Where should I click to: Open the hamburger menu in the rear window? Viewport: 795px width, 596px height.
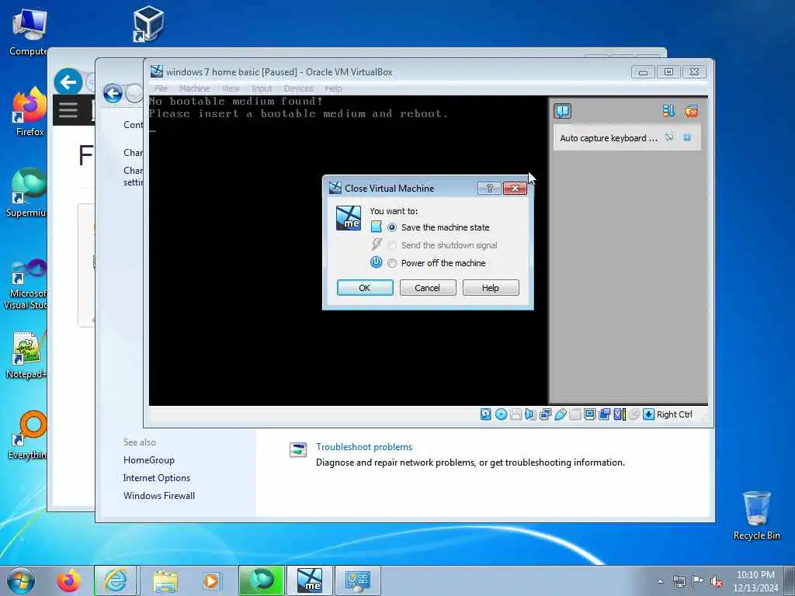[x=68, y=109]
